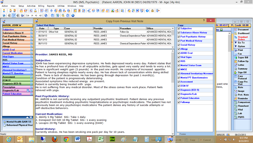Open Microsoft Word from the taskbar
253x143 pixels.
tap(78, 139)
